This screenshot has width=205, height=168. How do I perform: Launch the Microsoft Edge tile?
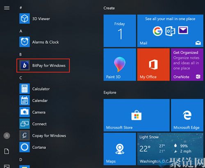tap(187, 115)
